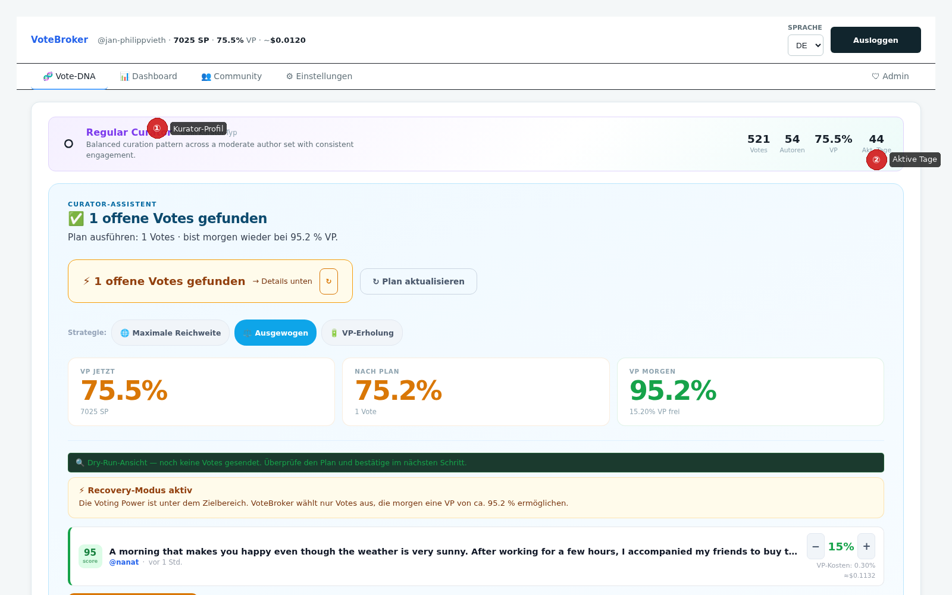Click the Nach Plan 75.2% card
This screenshot has width=952, height=595.
(475, 392)
